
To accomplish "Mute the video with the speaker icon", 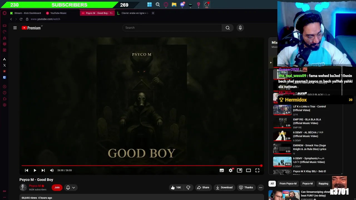I will pos(52,170).
